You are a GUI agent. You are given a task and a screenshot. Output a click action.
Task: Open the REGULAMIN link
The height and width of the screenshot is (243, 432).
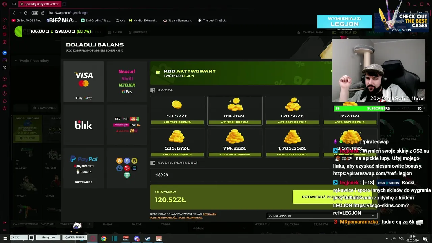coord(210,214)
